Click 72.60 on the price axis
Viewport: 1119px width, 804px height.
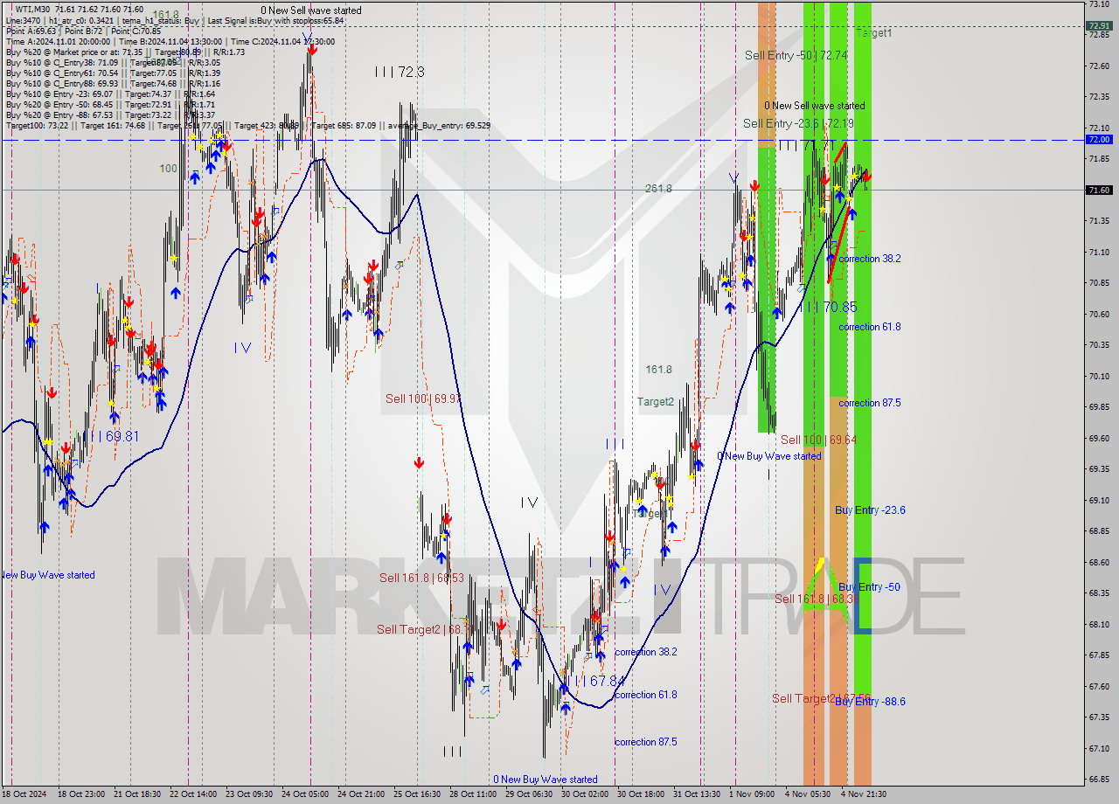(x=1099, y=66)
